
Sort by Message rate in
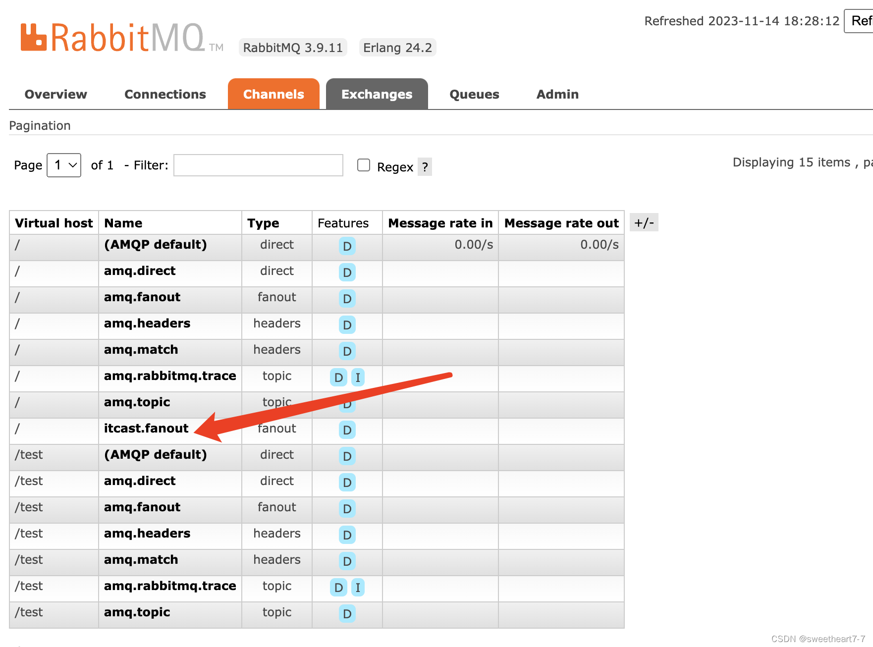point(440,223)
